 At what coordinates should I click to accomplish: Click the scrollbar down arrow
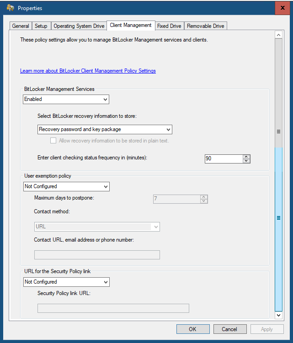[x=278, y=315]
